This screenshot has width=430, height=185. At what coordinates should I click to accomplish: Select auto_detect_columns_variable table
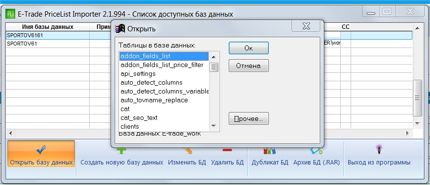coord(164,91)
